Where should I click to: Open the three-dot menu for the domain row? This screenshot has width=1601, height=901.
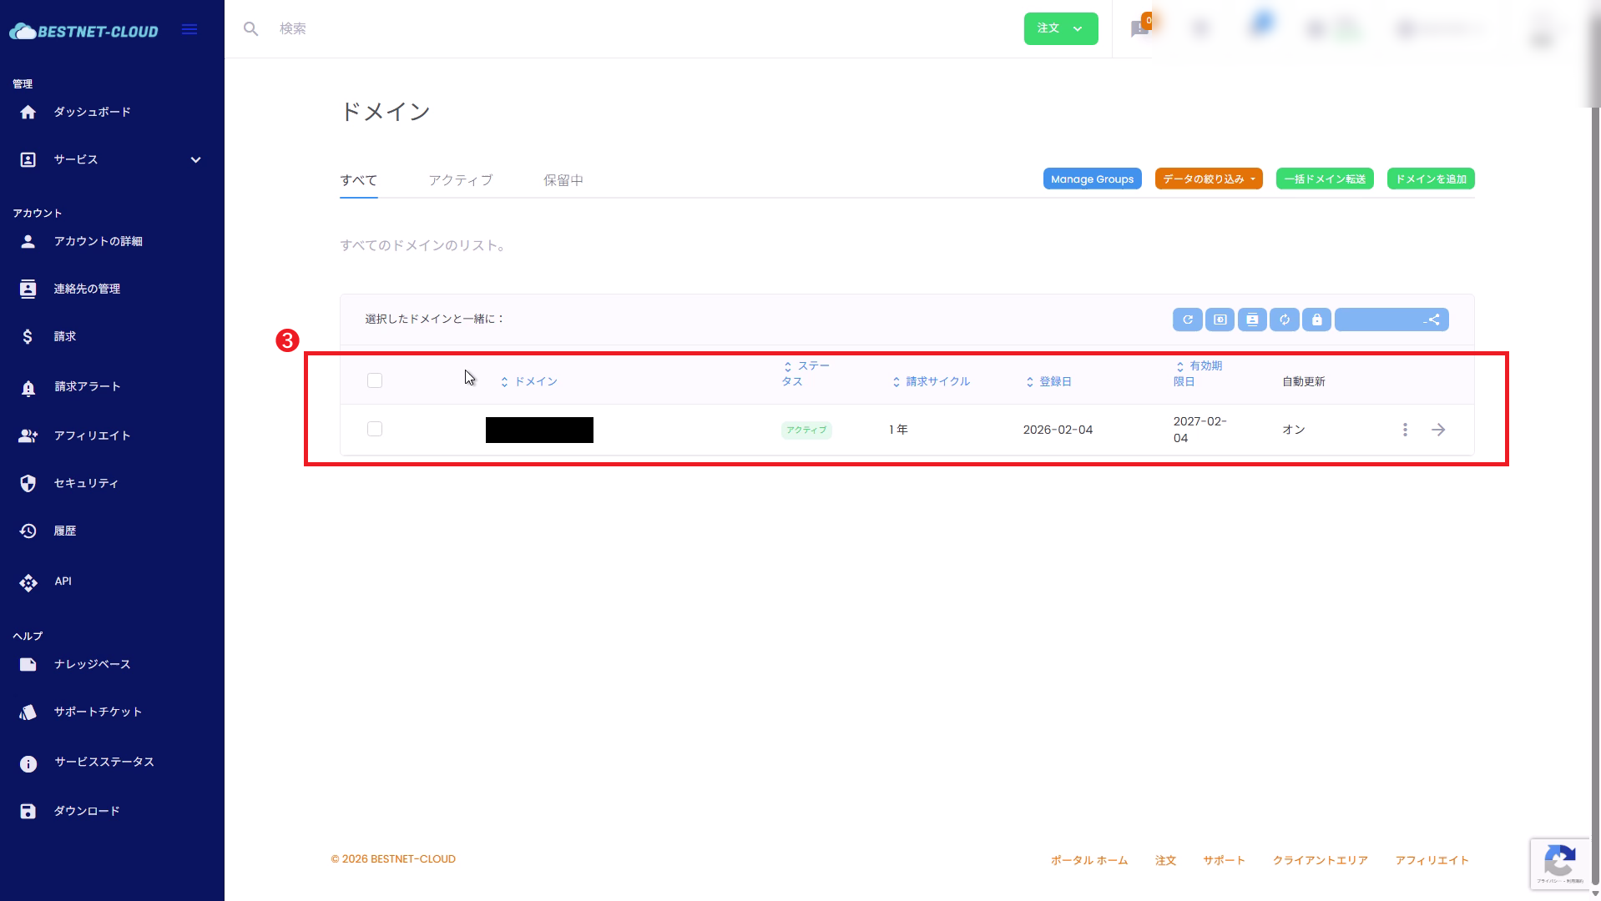pyautogui.click(x=1405, y=430)
